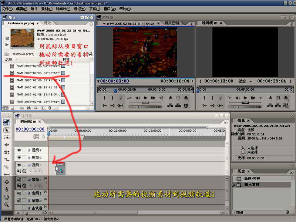This screenshot has height=222, width=296.
Task: Toggle loop playback in the program monitor
Action: 270,98
